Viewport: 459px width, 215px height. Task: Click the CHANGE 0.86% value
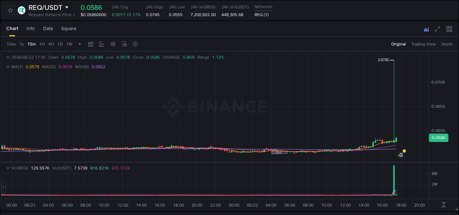point(189,57)
